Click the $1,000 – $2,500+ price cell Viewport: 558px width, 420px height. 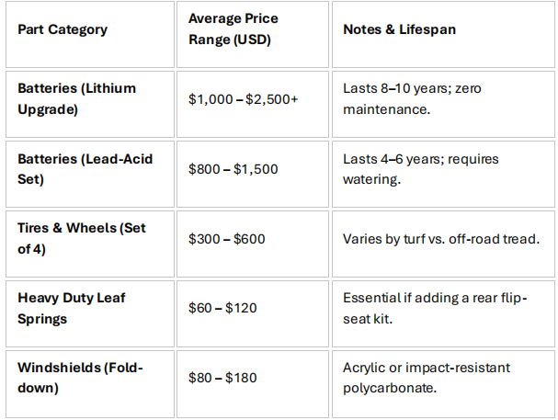pos(253,104)
